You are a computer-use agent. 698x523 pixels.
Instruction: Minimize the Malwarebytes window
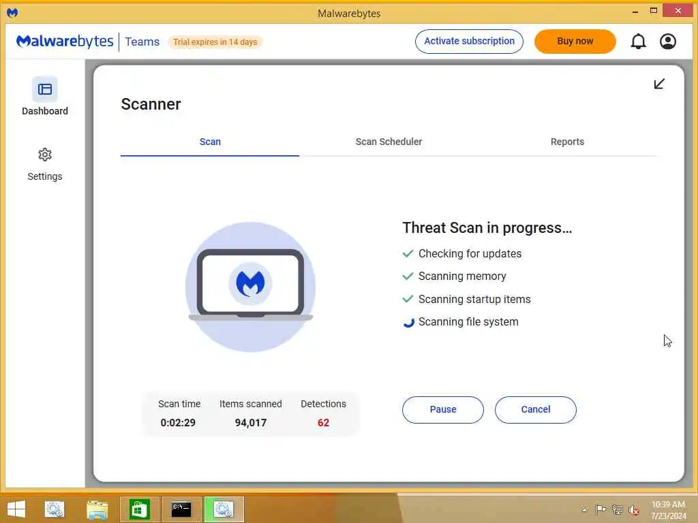[635, 12]
